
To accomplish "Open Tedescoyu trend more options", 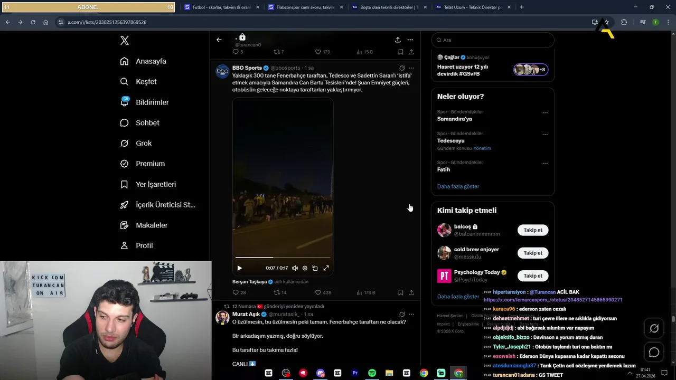I will (x=545, y=134).
